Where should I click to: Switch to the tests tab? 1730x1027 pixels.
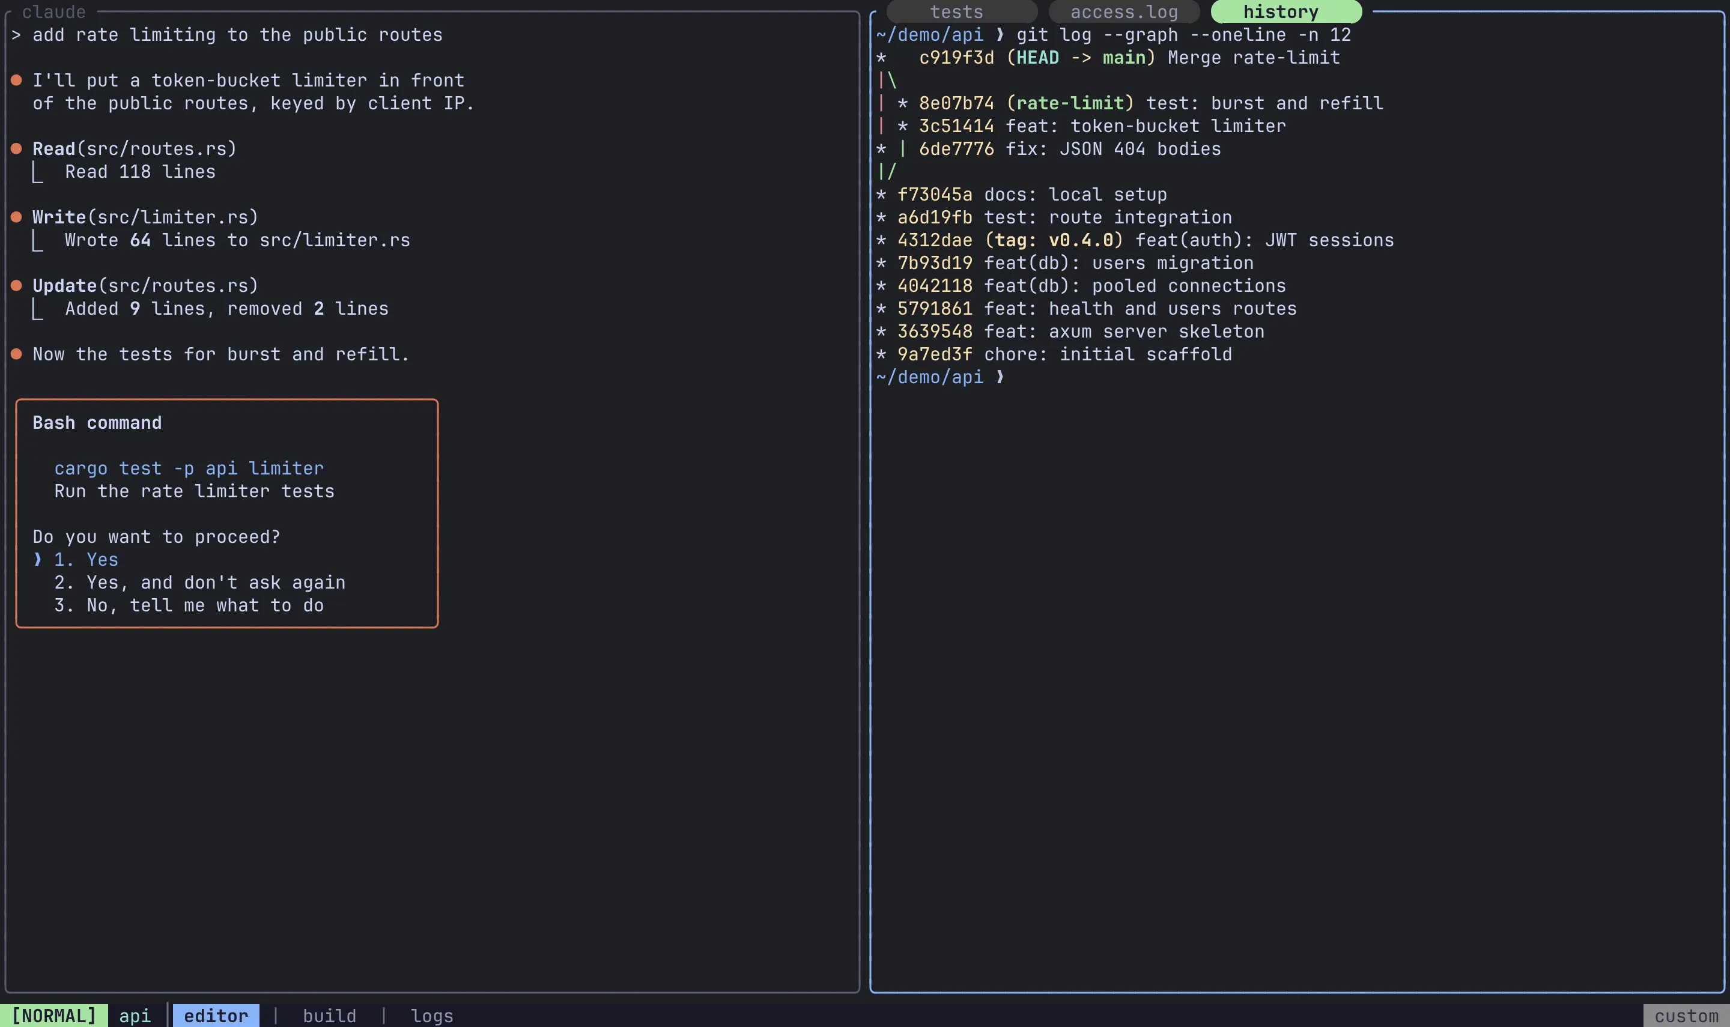tap(961, 12)
